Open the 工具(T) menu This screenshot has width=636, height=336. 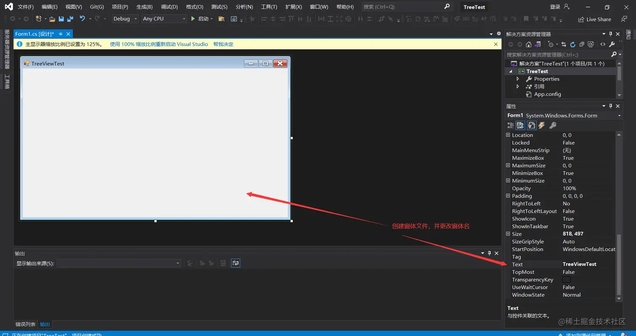(269, 7)
